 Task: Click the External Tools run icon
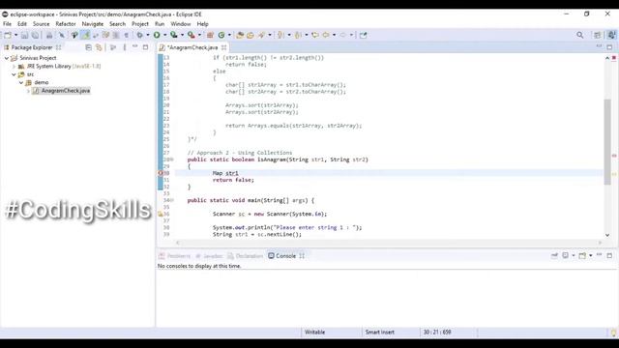(x=192, y=35)
